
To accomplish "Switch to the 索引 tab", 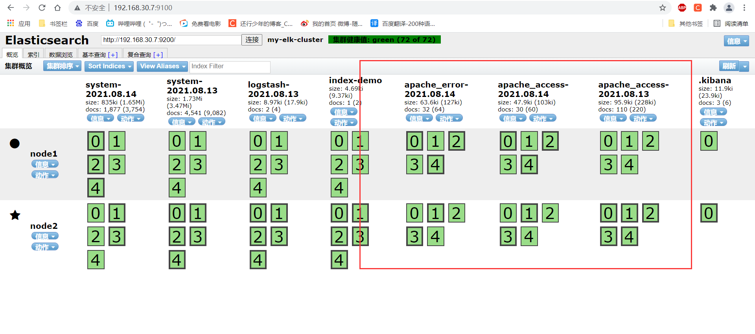I will (33, 54).
